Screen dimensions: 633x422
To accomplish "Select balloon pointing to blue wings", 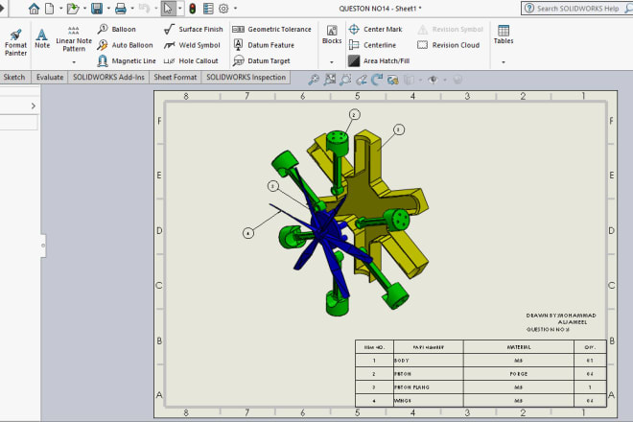I will click(x=248, y=233).
